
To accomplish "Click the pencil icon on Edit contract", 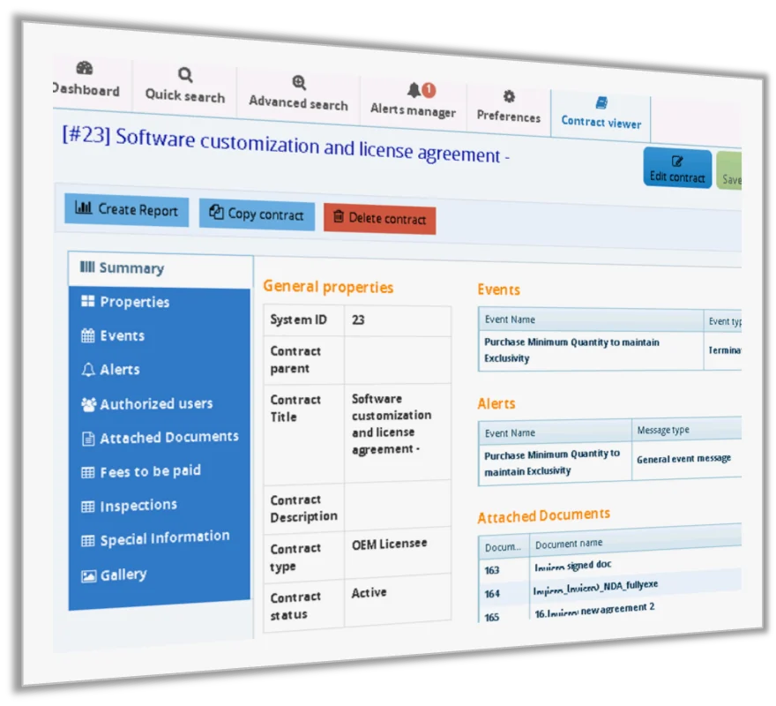I will 677,161.
